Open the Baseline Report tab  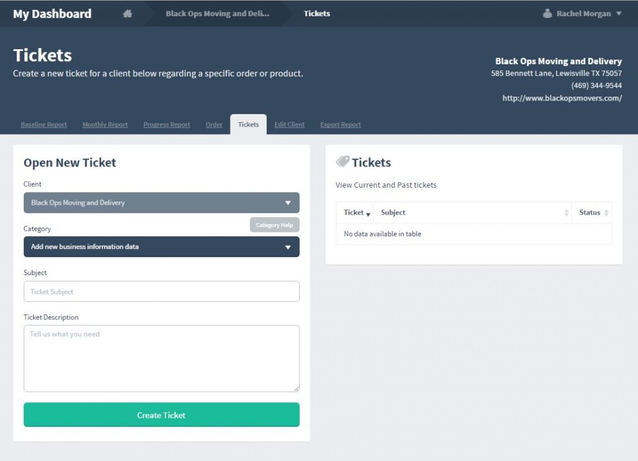click(x=44, y=124)
